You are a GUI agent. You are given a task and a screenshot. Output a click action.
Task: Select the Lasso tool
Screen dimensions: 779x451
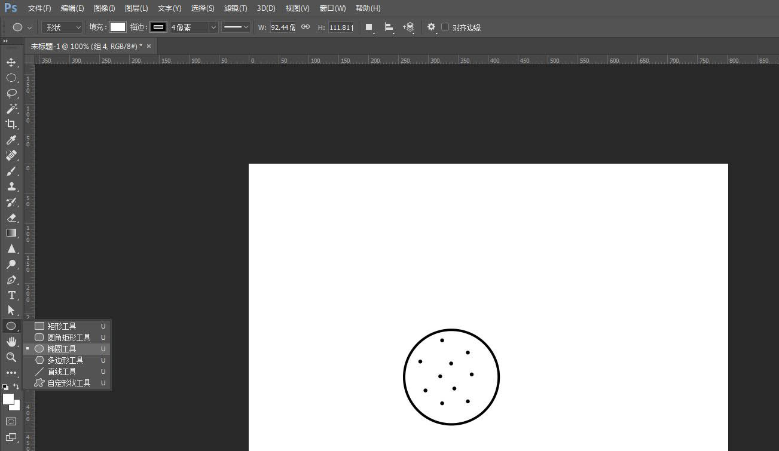pos(11,93)
